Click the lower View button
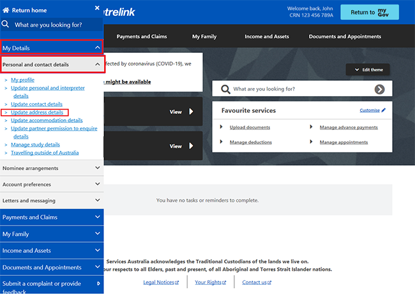The width and height of the screenshot is (415, 295). point(181,146)
